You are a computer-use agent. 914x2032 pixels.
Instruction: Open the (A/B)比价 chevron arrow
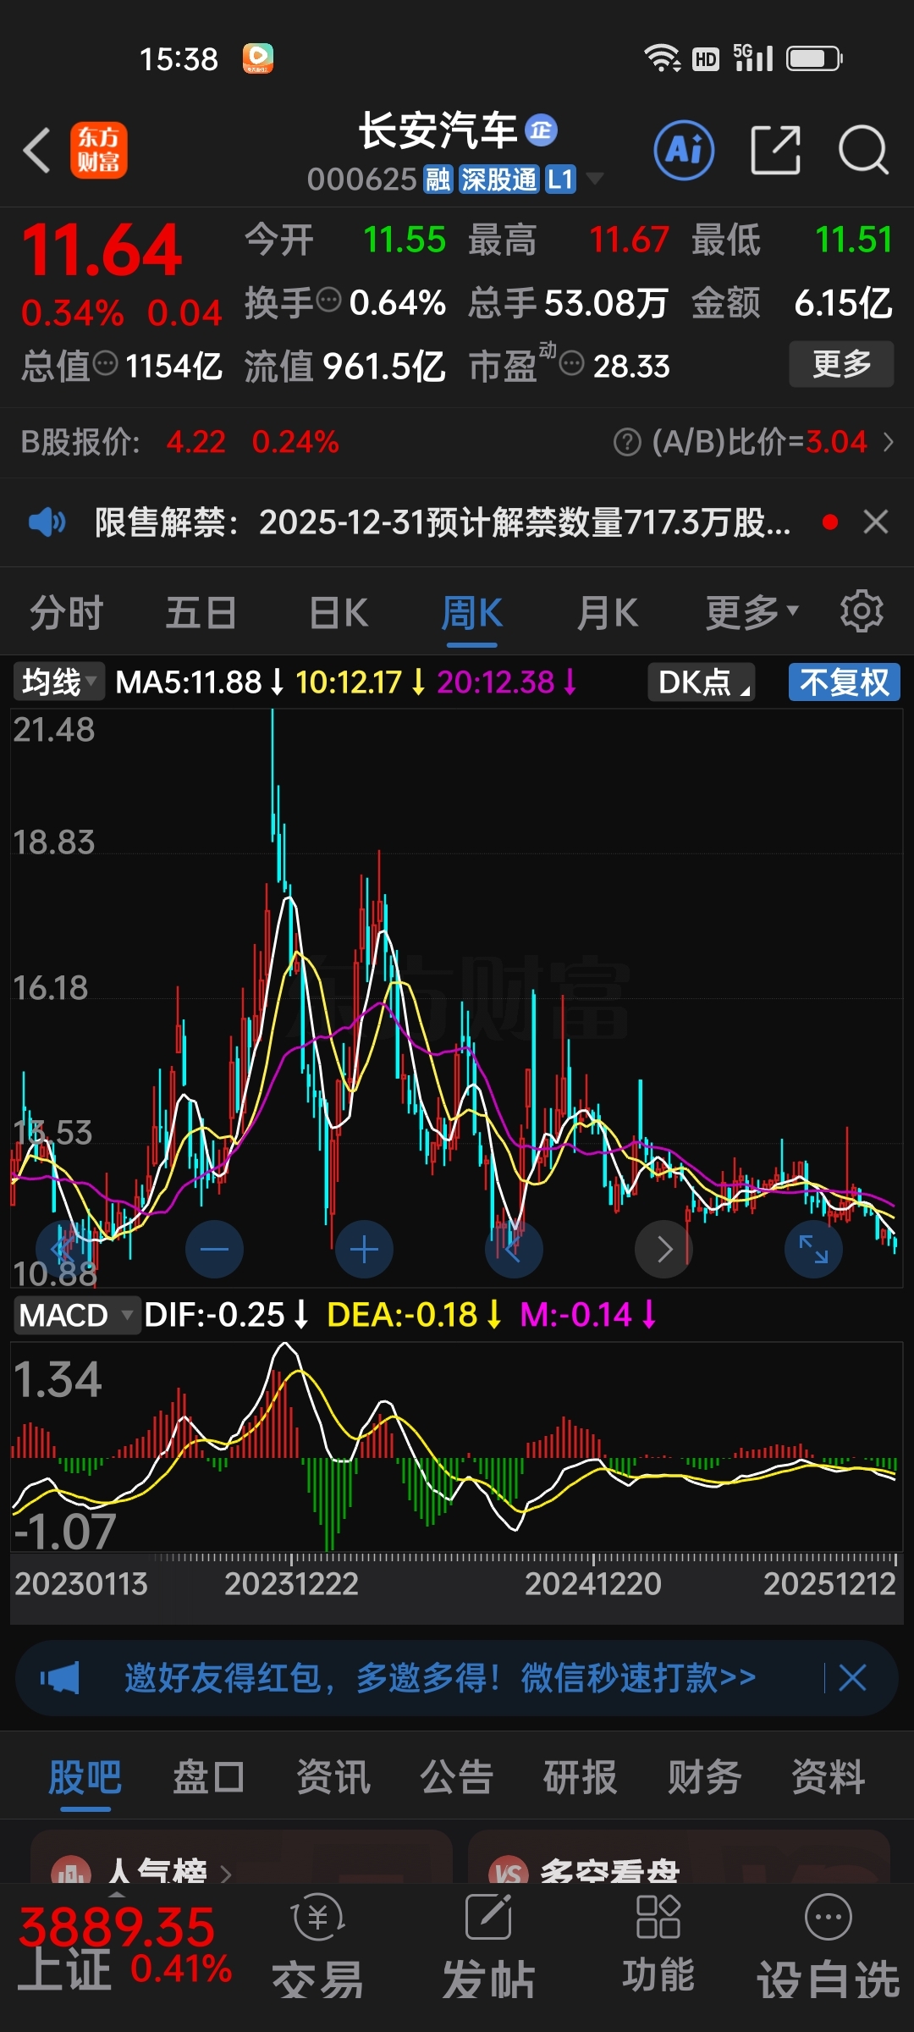888,442
